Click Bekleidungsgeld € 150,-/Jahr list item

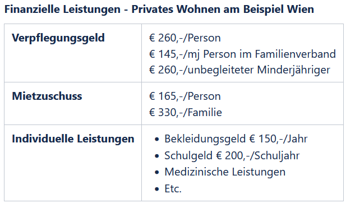point(236,139)
